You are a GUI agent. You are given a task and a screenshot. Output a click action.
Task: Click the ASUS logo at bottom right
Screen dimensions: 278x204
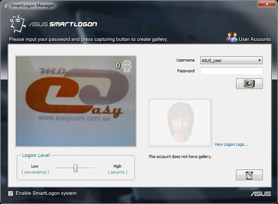260,193
